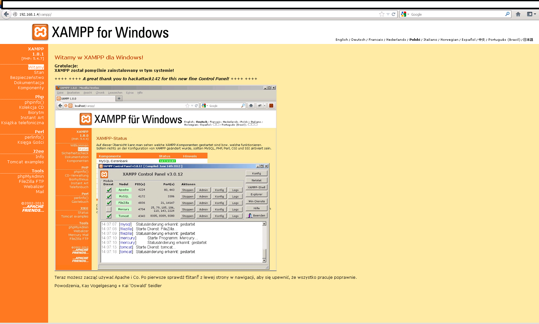Open the Instant Art demo
Viewport: 539px width, 324px height.
(32, 118)
